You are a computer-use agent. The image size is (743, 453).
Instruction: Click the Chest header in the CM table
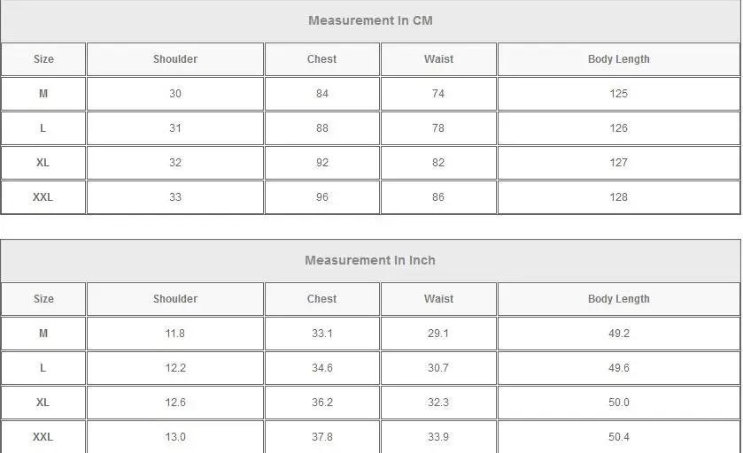click(321, 59)
